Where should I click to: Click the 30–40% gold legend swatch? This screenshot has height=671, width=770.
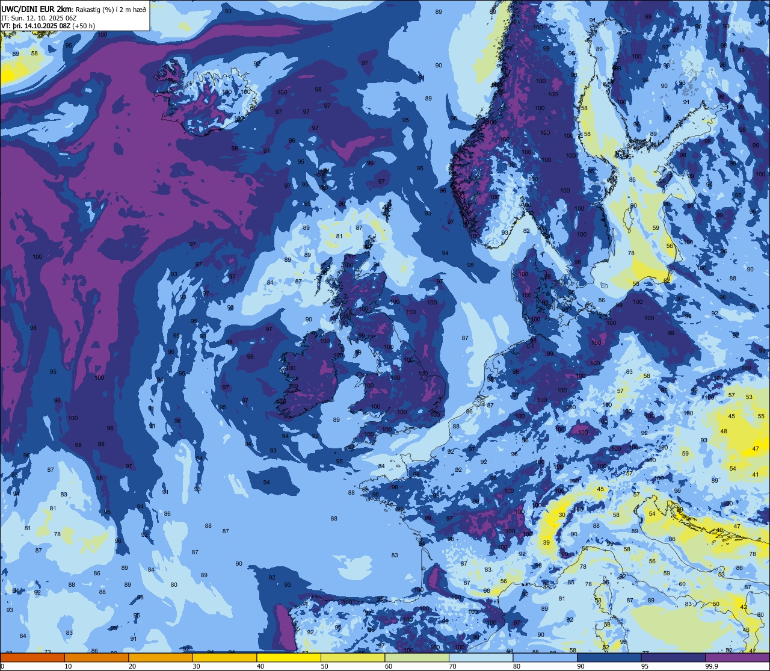224,658
